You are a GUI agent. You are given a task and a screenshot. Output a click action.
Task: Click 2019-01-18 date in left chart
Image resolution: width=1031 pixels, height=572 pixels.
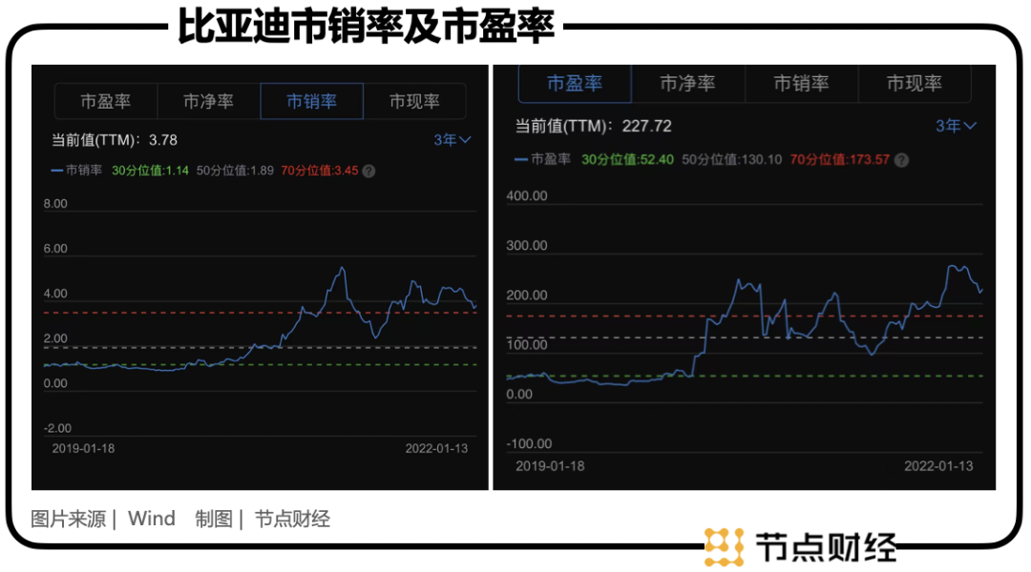[x=83, y=448]
